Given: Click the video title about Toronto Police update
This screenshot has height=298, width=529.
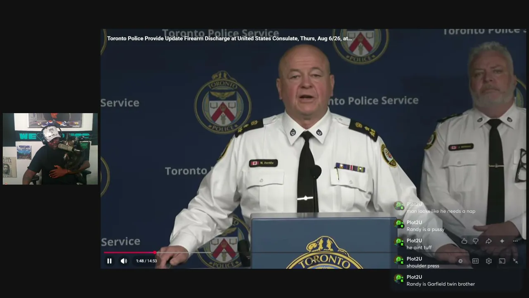Looking at the screenshot, I should coord(229,38).
